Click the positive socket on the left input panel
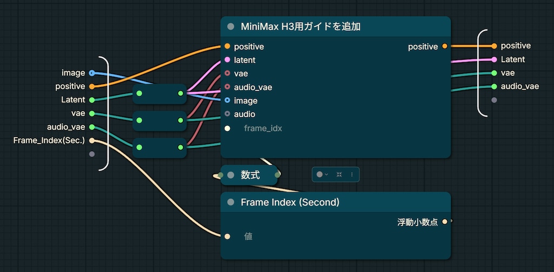This screenshot has height=272, width=554. click(x=92, y=86)
